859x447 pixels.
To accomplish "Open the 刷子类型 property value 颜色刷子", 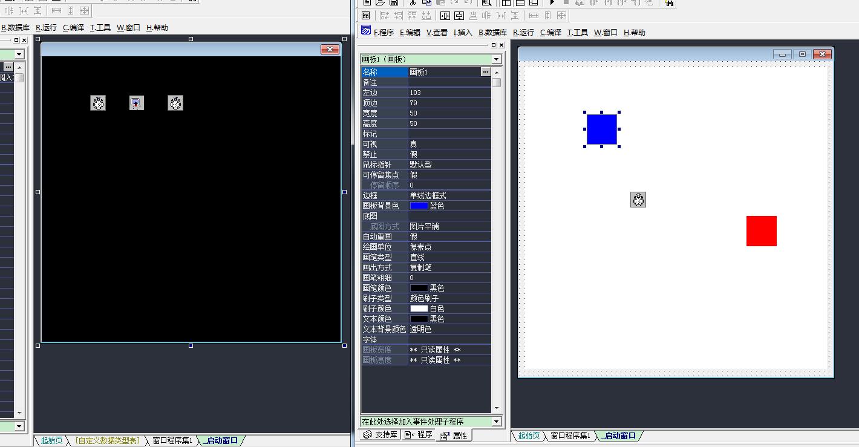I will click(449, 298).
